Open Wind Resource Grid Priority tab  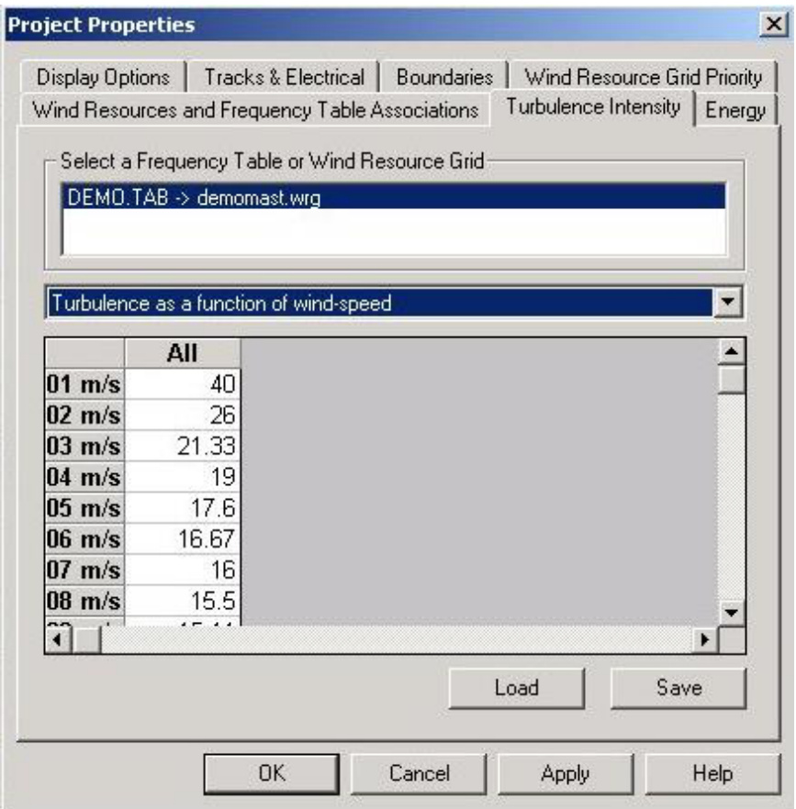643,78
